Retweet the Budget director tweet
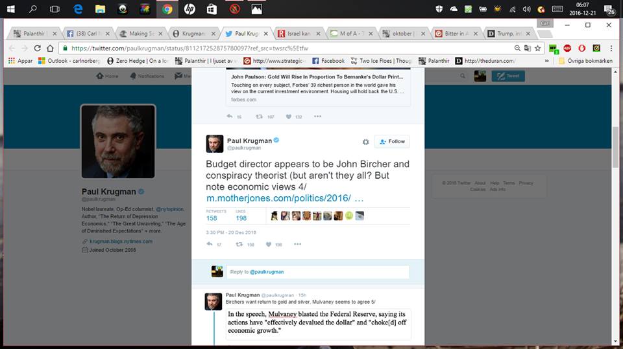Image resolution: width=623 pixels, height=349 pixels. pos(239,244)
